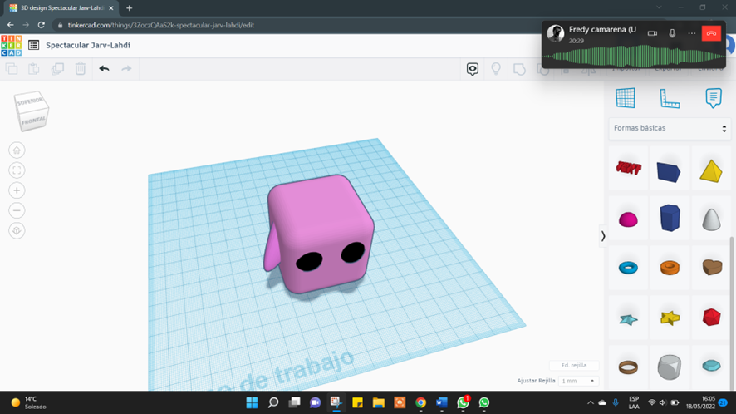
Task: Select the Ruler tool icon
Action: [670, 98]
